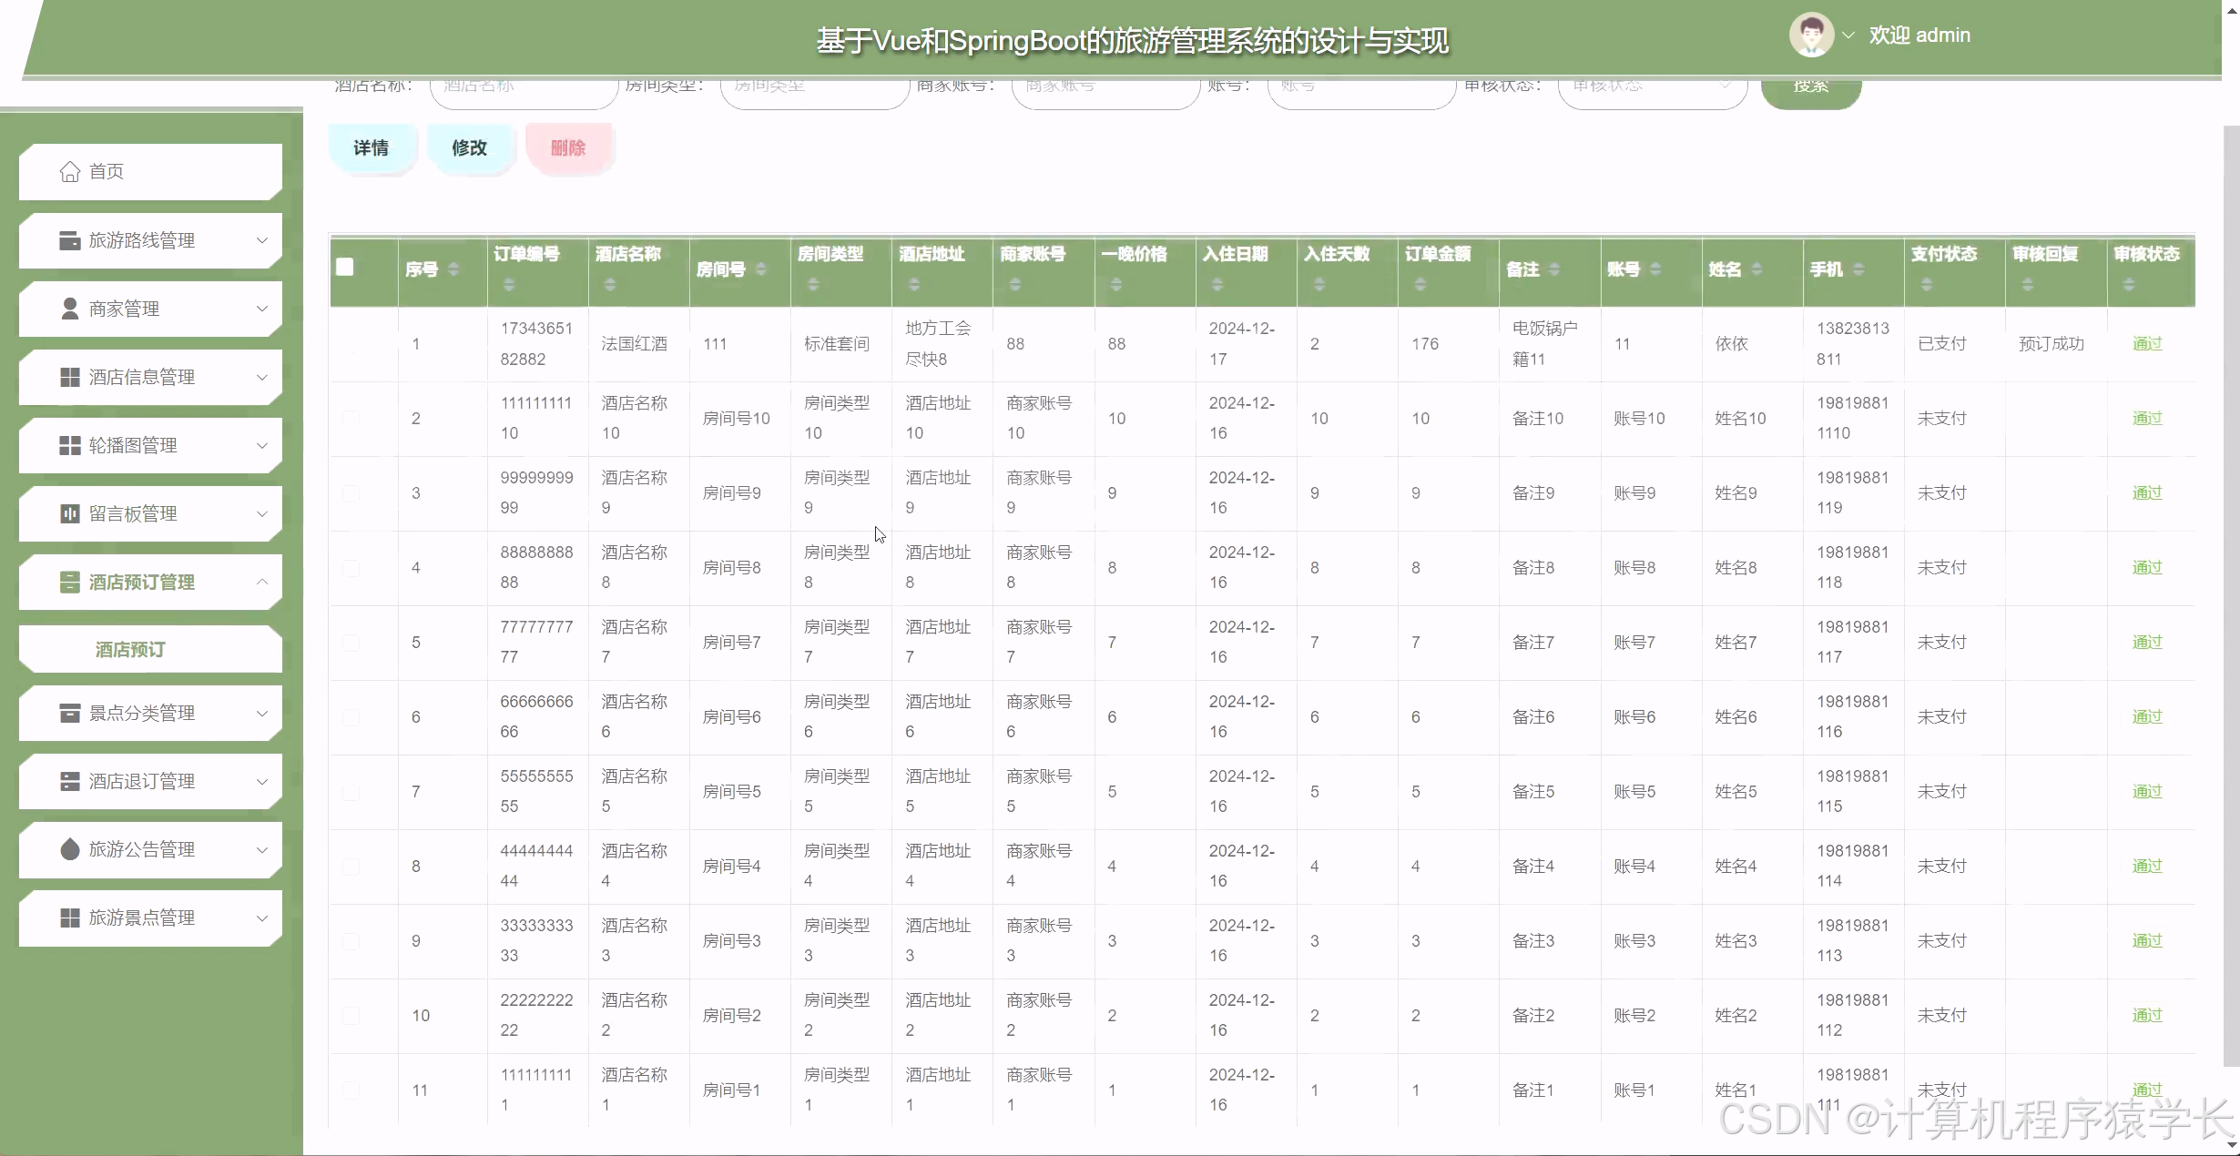Viewport: 2240px width, 1156px height.
Task: Sort by 支付状态 column arrows
Action: (1927, 285)
